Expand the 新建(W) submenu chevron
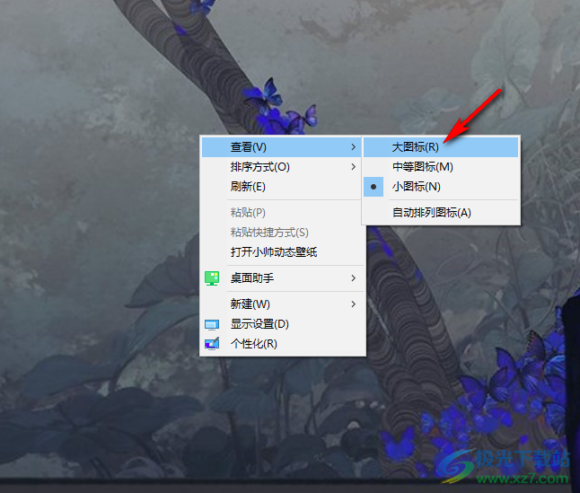 (353, 304)
